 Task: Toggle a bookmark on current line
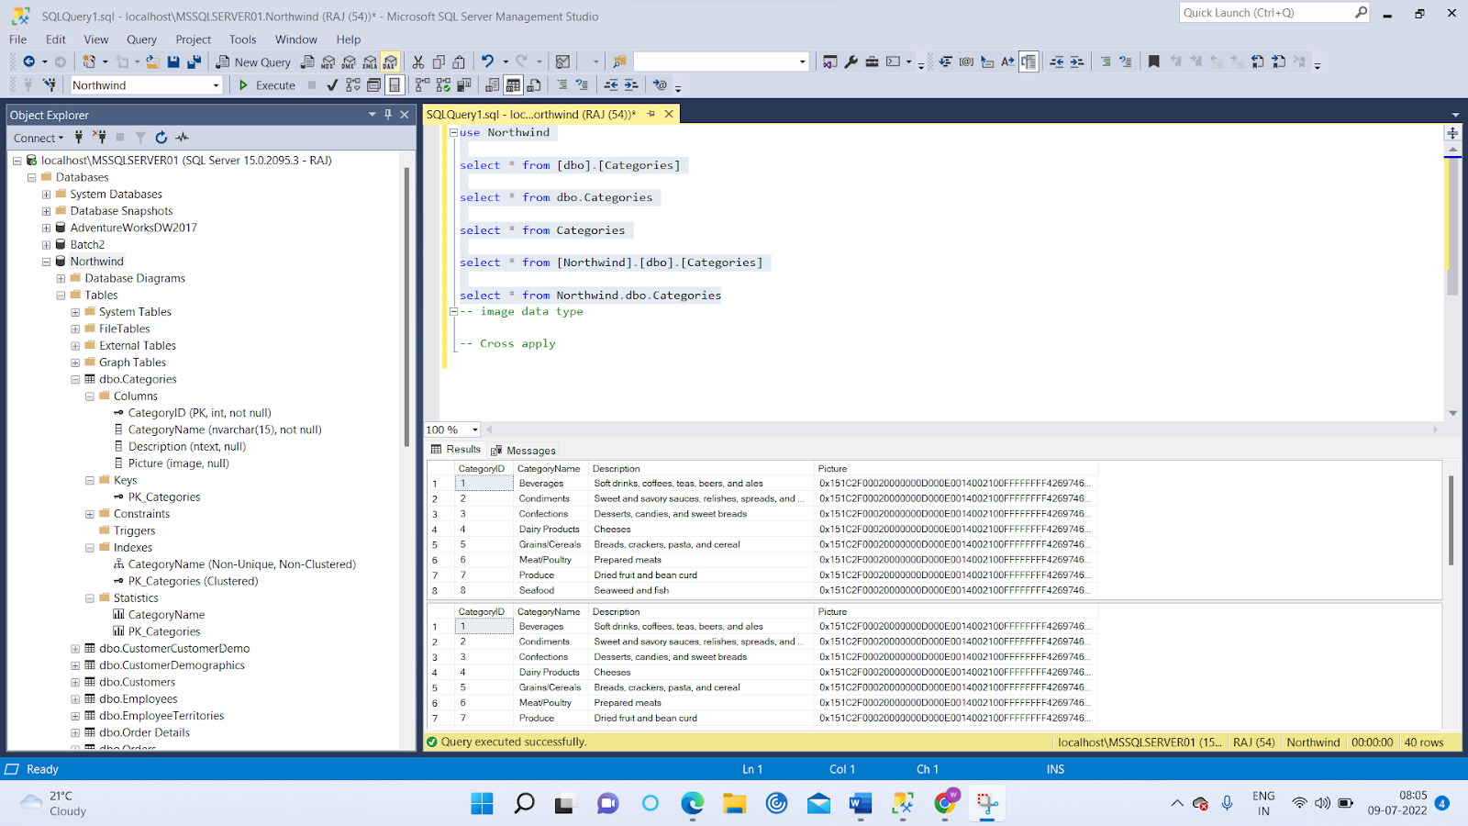1153,61
